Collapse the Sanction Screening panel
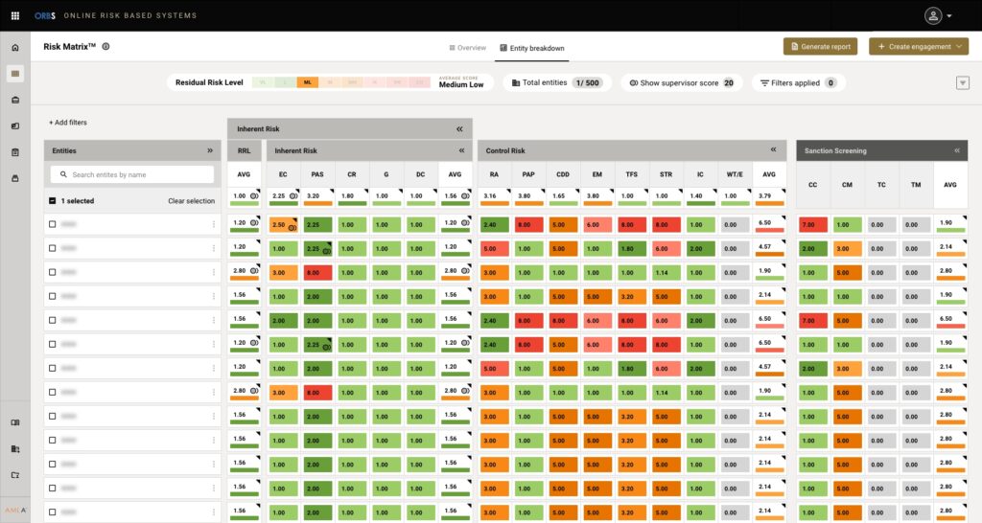The image size is (982, 523). point(956,150)
